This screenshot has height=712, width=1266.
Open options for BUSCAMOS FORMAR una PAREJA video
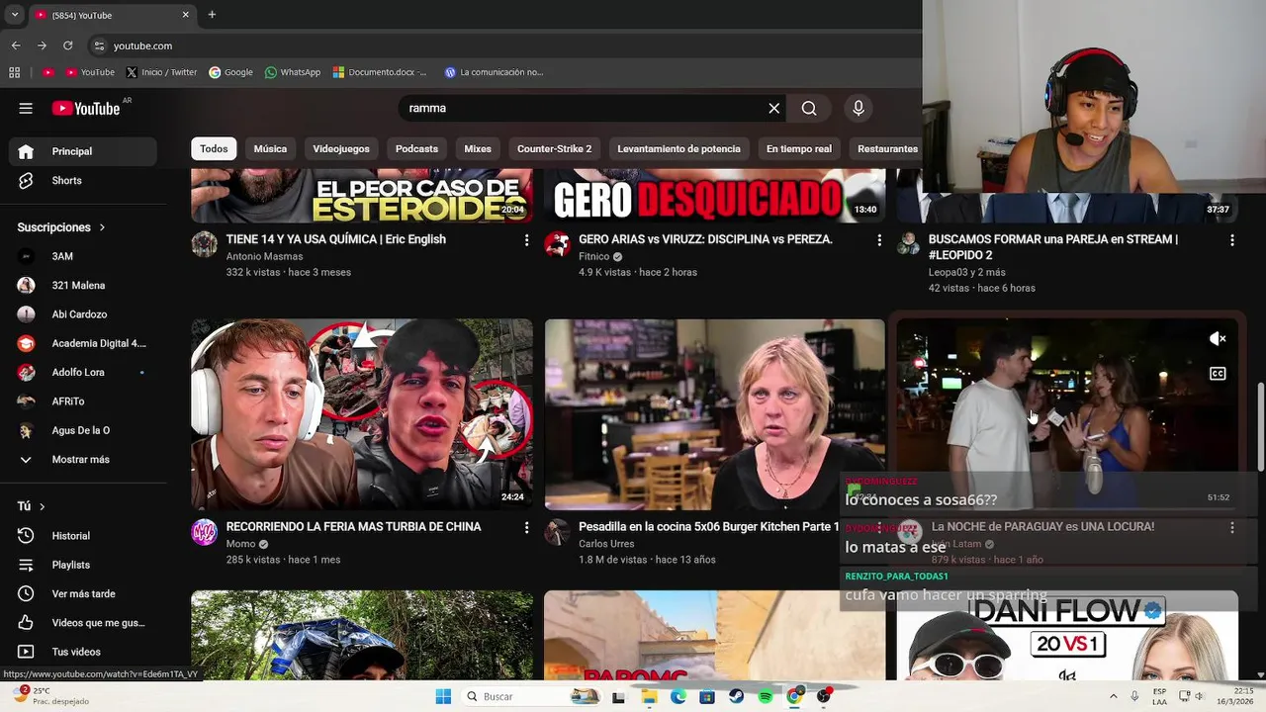[1231, 240]
